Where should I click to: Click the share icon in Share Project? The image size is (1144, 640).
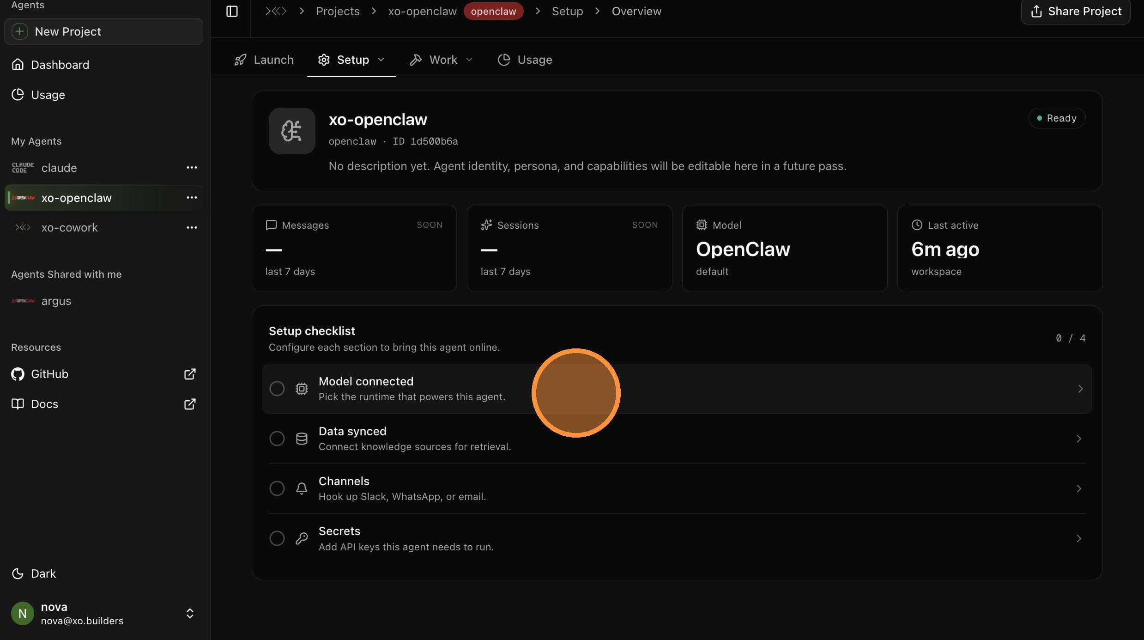1036,11
